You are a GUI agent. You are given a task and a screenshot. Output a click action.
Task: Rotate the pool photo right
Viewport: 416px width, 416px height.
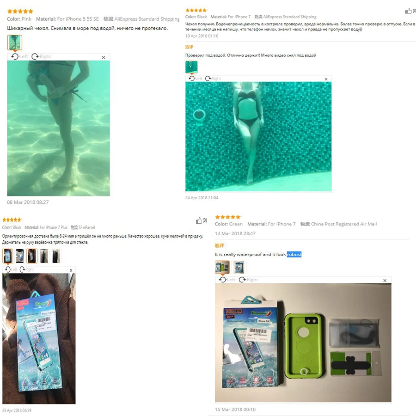click(x=213, y=78)
